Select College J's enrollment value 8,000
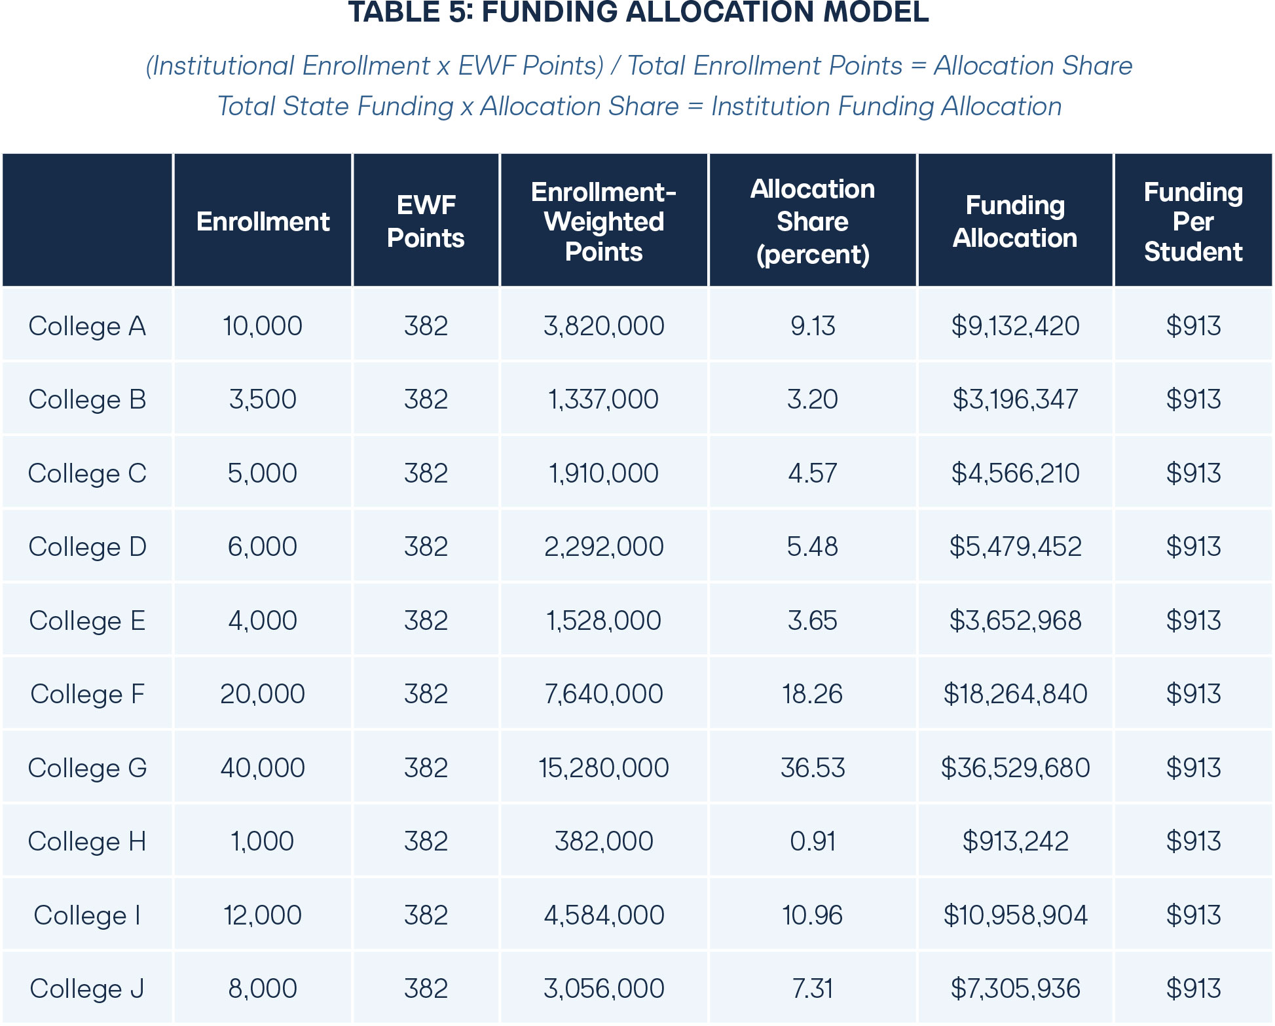 [x=263, y=989]
